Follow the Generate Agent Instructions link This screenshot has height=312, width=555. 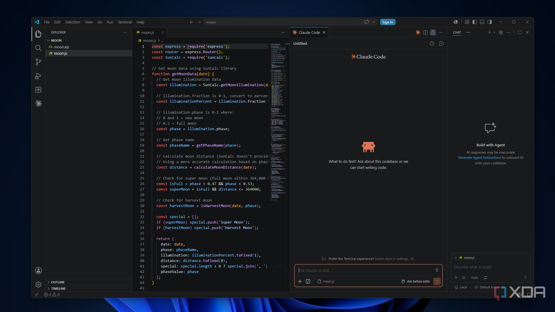coord(479,158)
